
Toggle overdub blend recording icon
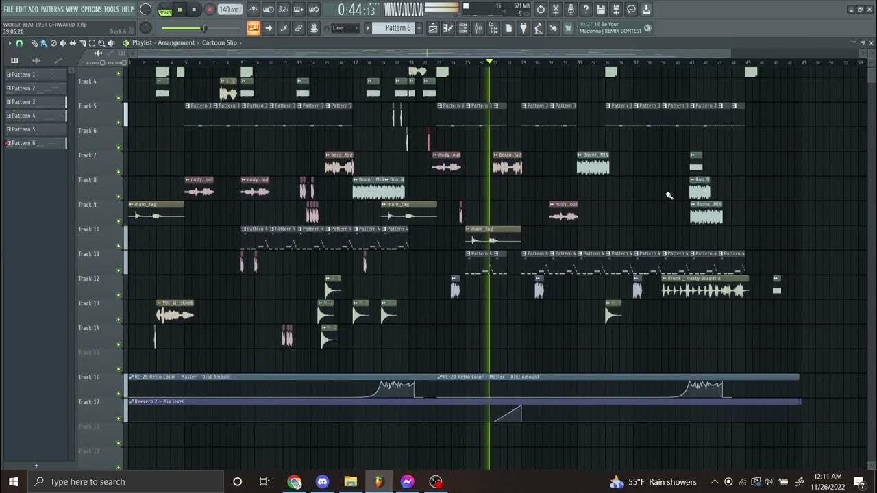point(299,10)
